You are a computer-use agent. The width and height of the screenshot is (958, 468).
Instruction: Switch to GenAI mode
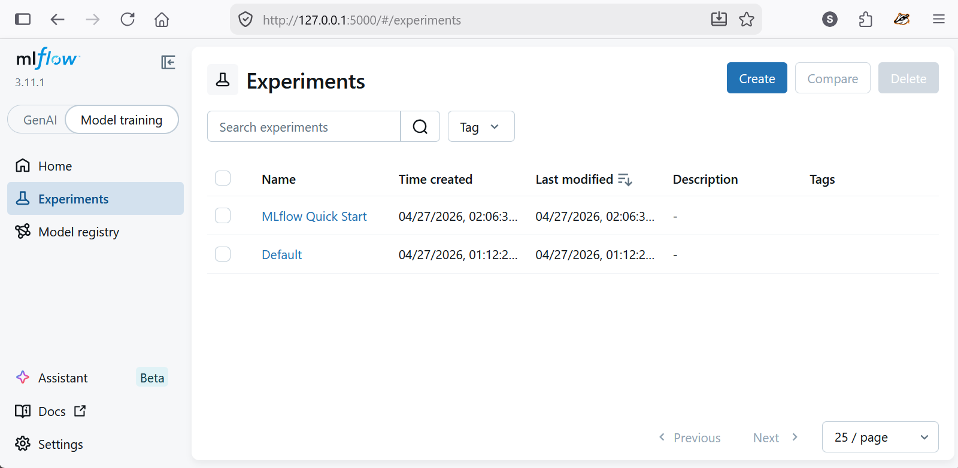click(40, 120)
